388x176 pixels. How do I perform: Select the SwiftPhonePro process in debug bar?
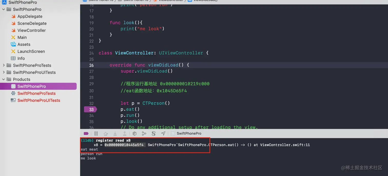[x=186, y=134]
